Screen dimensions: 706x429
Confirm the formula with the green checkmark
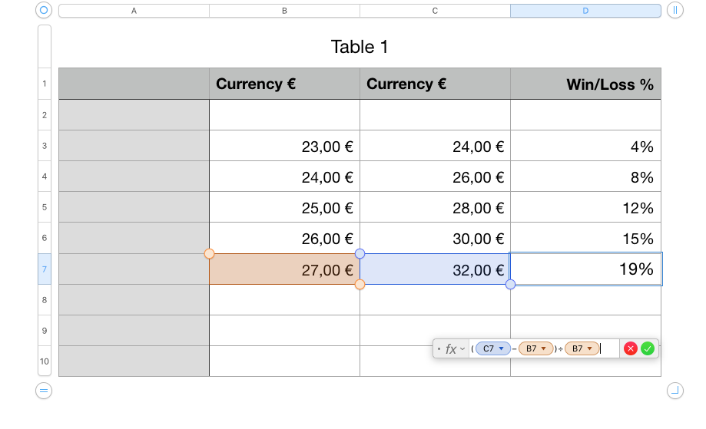tap(648, 348)
